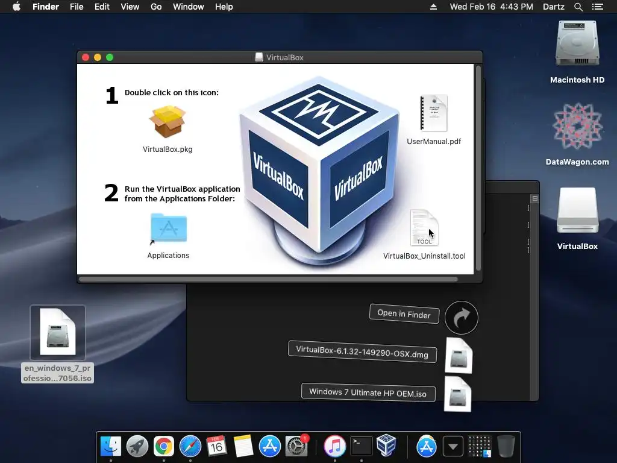This screenshot has height=463, width=617.
Task: Open the Window menu
Action: 189,7
